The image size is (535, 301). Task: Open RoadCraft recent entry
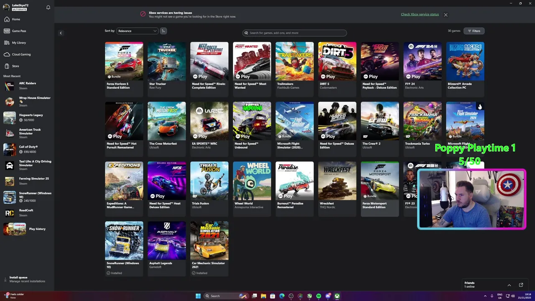click(27, 213)
